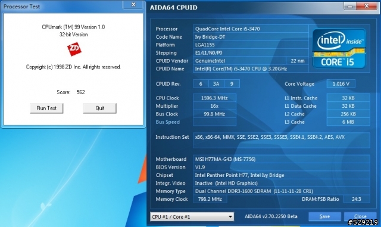Click motherboard value MSI H77MA-G43 (MS-7756)
Screen dimensions: 381x227
(282, 159)
